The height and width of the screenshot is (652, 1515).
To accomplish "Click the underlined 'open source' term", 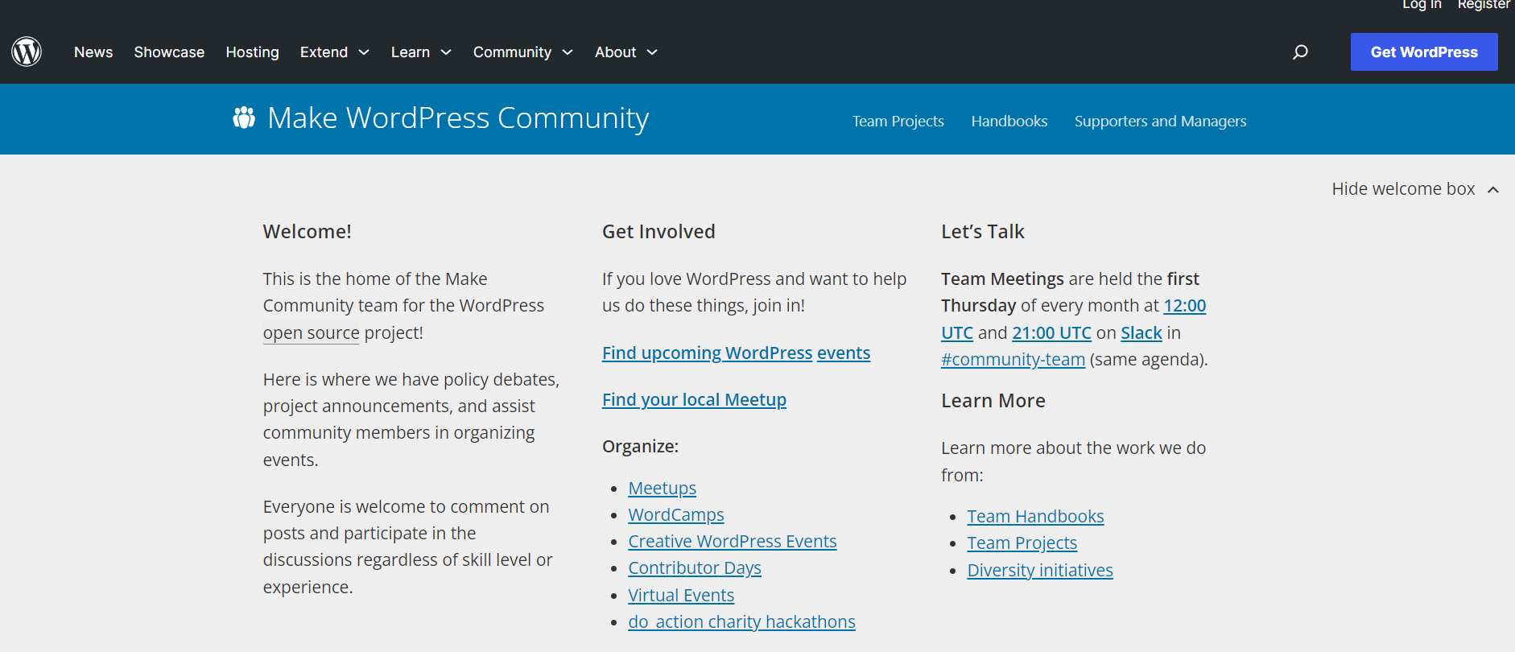I will coord(312,332).
